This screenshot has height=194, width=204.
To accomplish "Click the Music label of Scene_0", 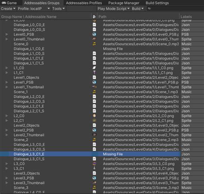I will 186,44.
